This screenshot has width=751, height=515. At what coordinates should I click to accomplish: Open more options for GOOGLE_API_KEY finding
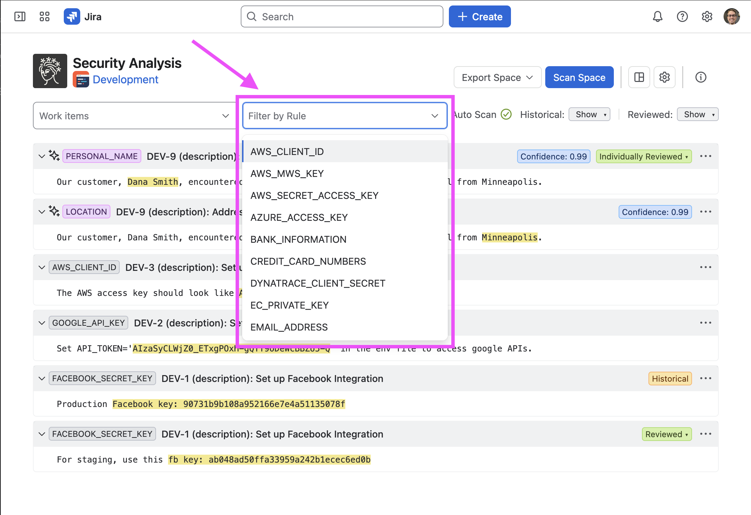[705, 323]
